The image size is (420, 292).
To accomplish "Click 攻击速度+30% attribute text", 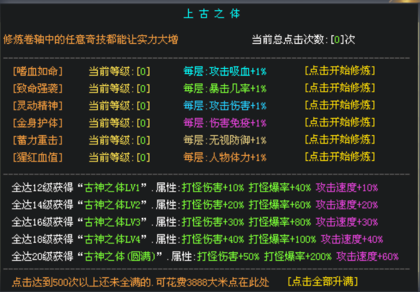I will click(x=347, y=222).
